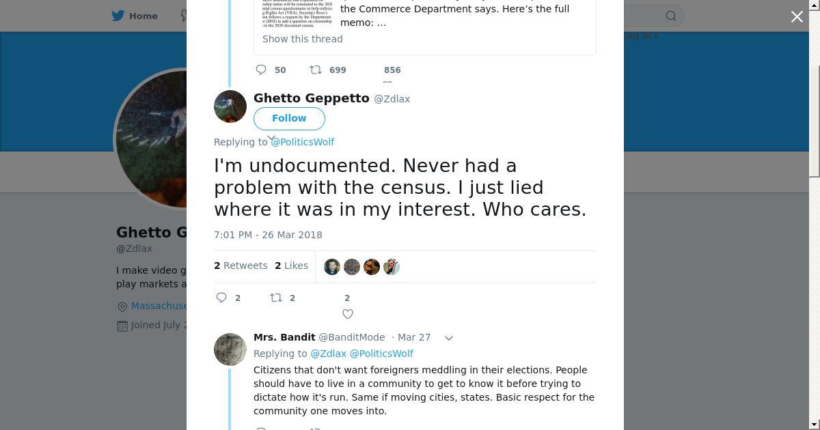Click the Follow button for @Zdlax
The height and width of the screenshot is (430, 820).
tap(289, 118)
